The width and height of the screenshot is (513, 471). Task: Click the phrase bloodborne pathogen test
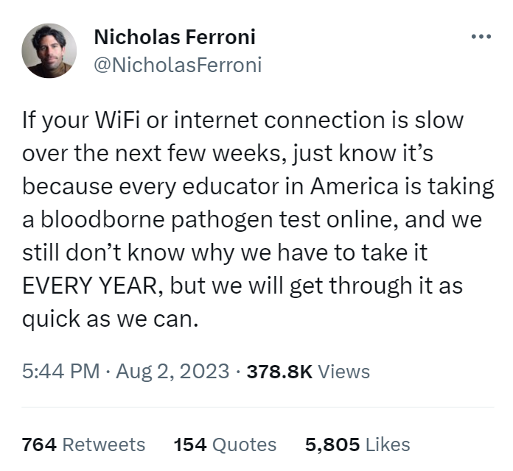click(x=210, y=219)
